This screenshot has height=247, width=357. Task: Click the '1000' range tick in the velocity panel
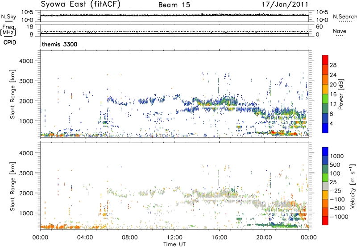[26, 213]
